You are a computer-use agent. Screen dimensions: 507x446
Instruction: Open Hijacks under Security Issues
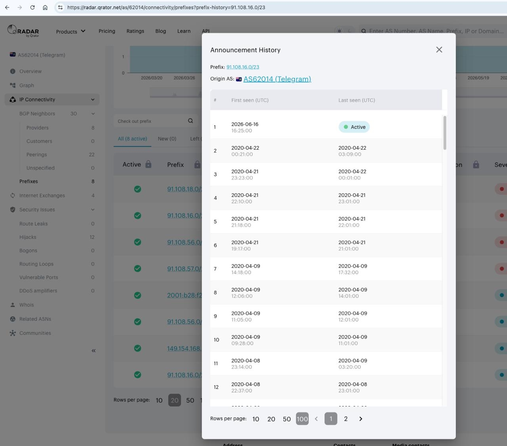click(28, 237)
